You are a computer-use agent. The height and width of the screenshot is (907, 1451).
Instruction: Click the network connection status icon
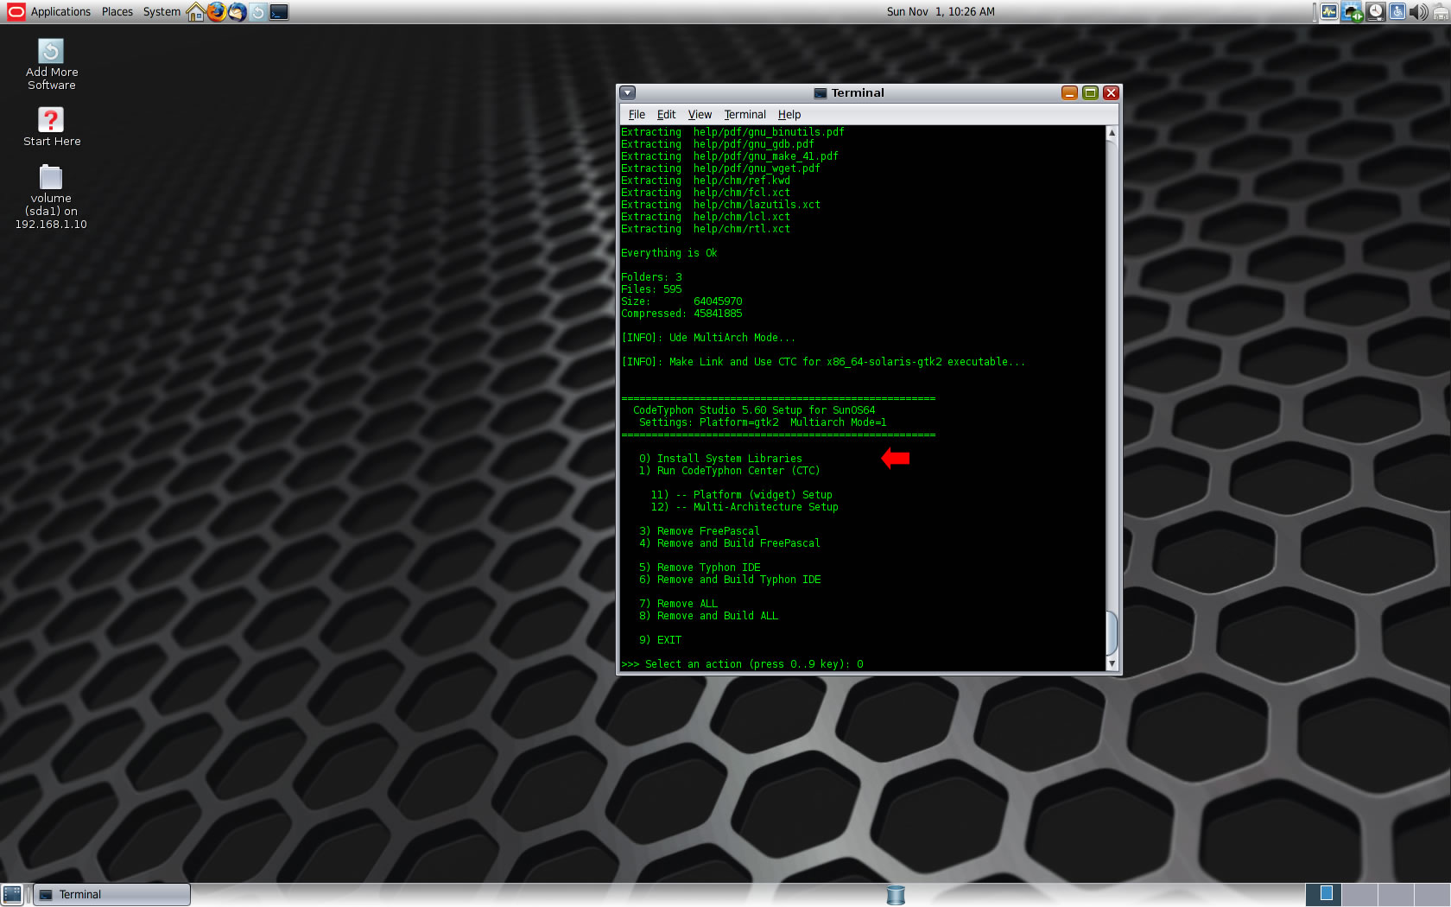point(1352,12)
